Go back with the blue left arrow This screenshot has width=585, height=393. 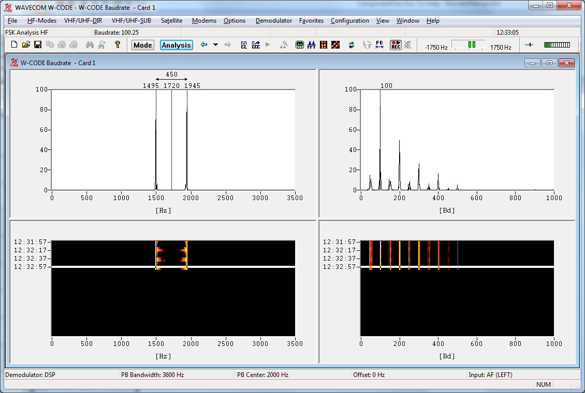coord(203,44)
